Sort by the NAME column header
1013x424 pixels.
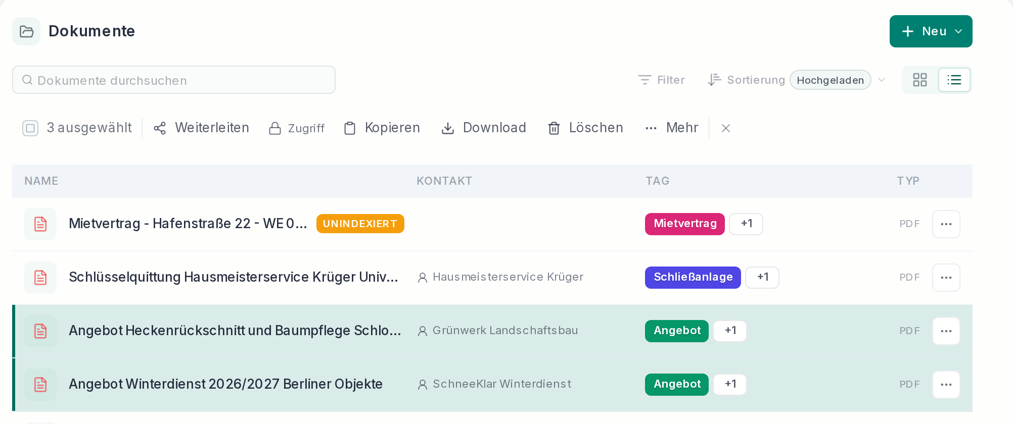tap(41, 181)
